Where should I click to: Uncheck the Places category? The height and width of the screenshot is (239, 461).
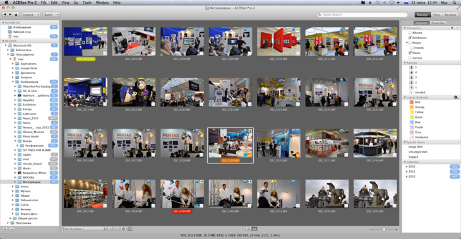410,53
